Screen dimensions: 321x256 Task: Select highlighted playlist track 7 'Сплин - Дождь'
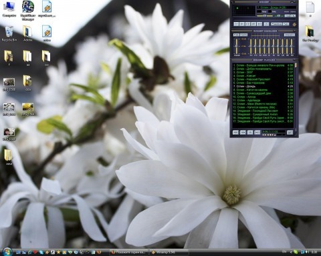[263, 86]
